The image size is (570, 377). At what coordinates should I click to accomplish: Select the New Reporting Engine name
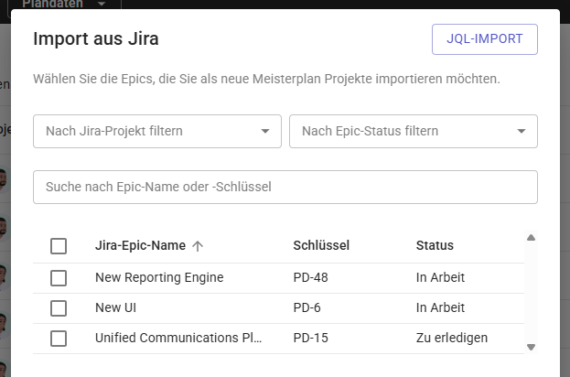tap(159, 277)
